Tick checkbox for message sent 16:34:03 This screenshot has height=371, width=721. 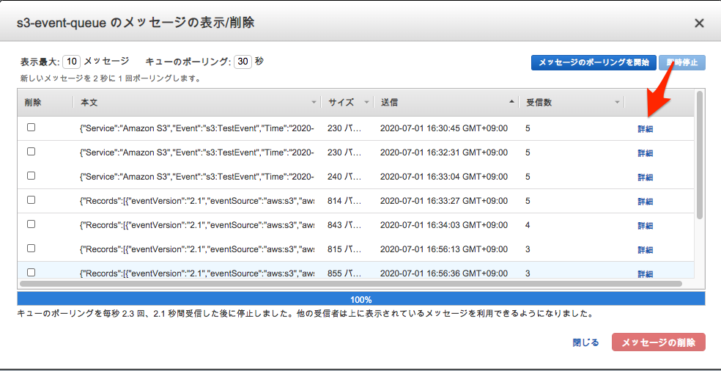click(x=31, y=224)
